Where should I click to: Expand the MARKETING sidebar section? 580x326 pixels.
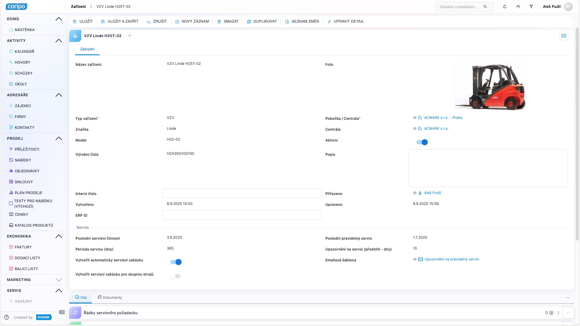[x=59, y=280]
